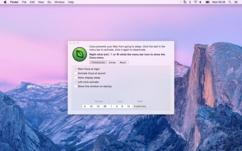Disable Start Coca at login
Image resolution: width=242 pixels, height=151 pixels.
pos(76,69)
